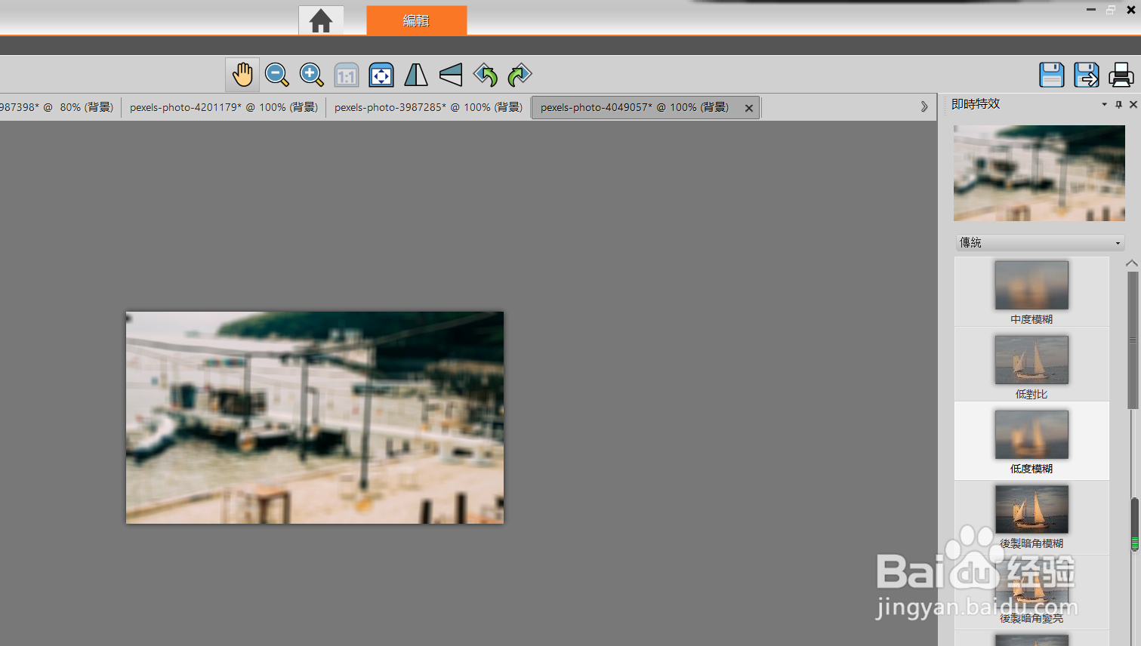The image size is (1141, 646).
Task: Minimize the application window
Action: click(x=1091, y=10)
